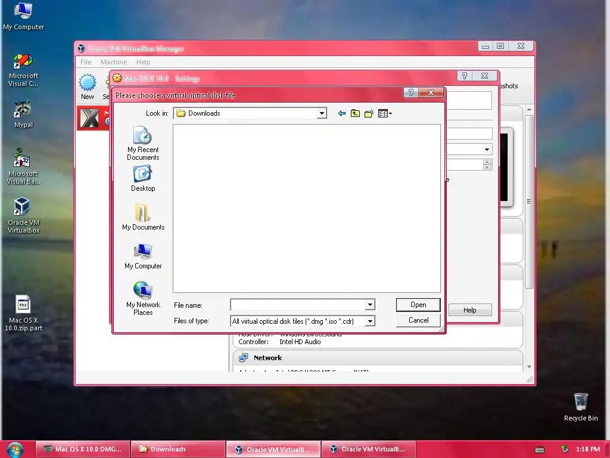Open Microsoft Visual C desktop shortcut
The image size is (610, 458).
coord(23,70)
